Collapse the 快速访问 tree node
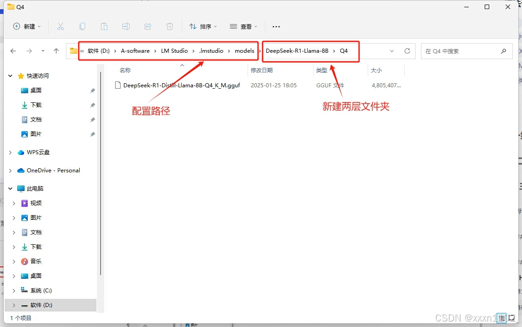This screenshot has height=327, width=522. pos(10,76)
